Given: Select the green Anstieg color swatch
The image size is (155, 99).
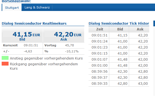Looking at the screenshot, I should coord(5,58).
